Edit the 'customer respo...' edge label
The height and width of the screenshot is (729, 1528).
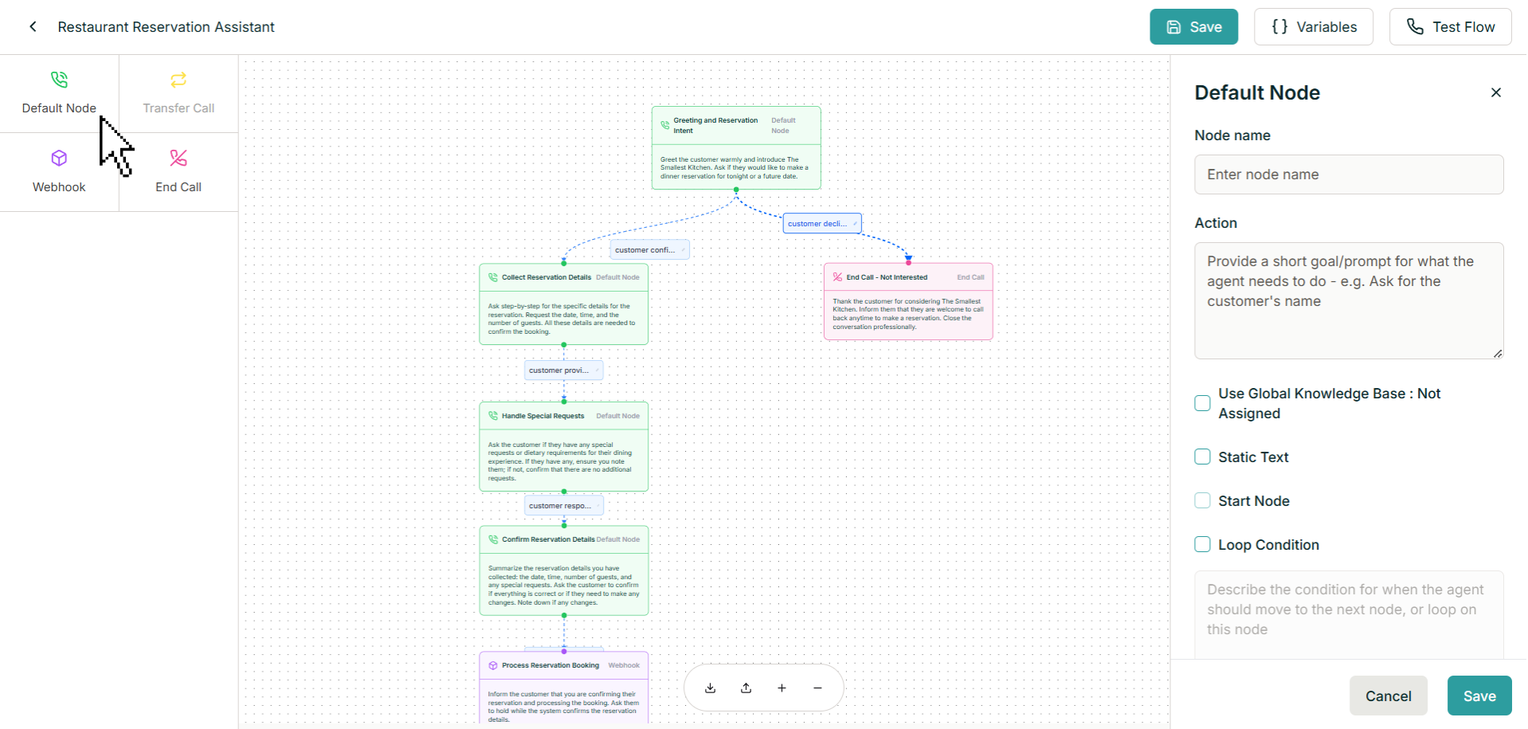[563, 506]
